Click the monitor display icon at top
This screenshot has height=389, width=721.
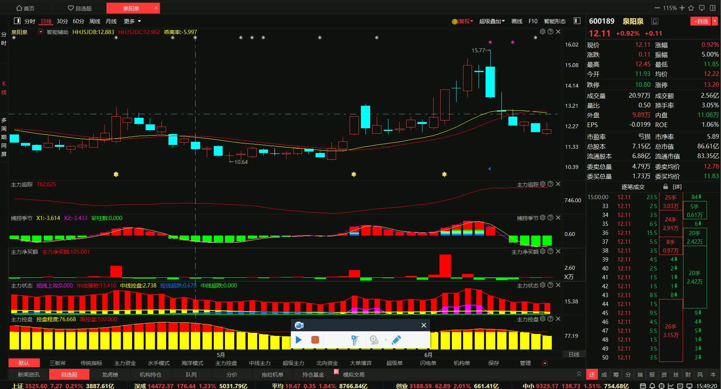coord(702,8)
